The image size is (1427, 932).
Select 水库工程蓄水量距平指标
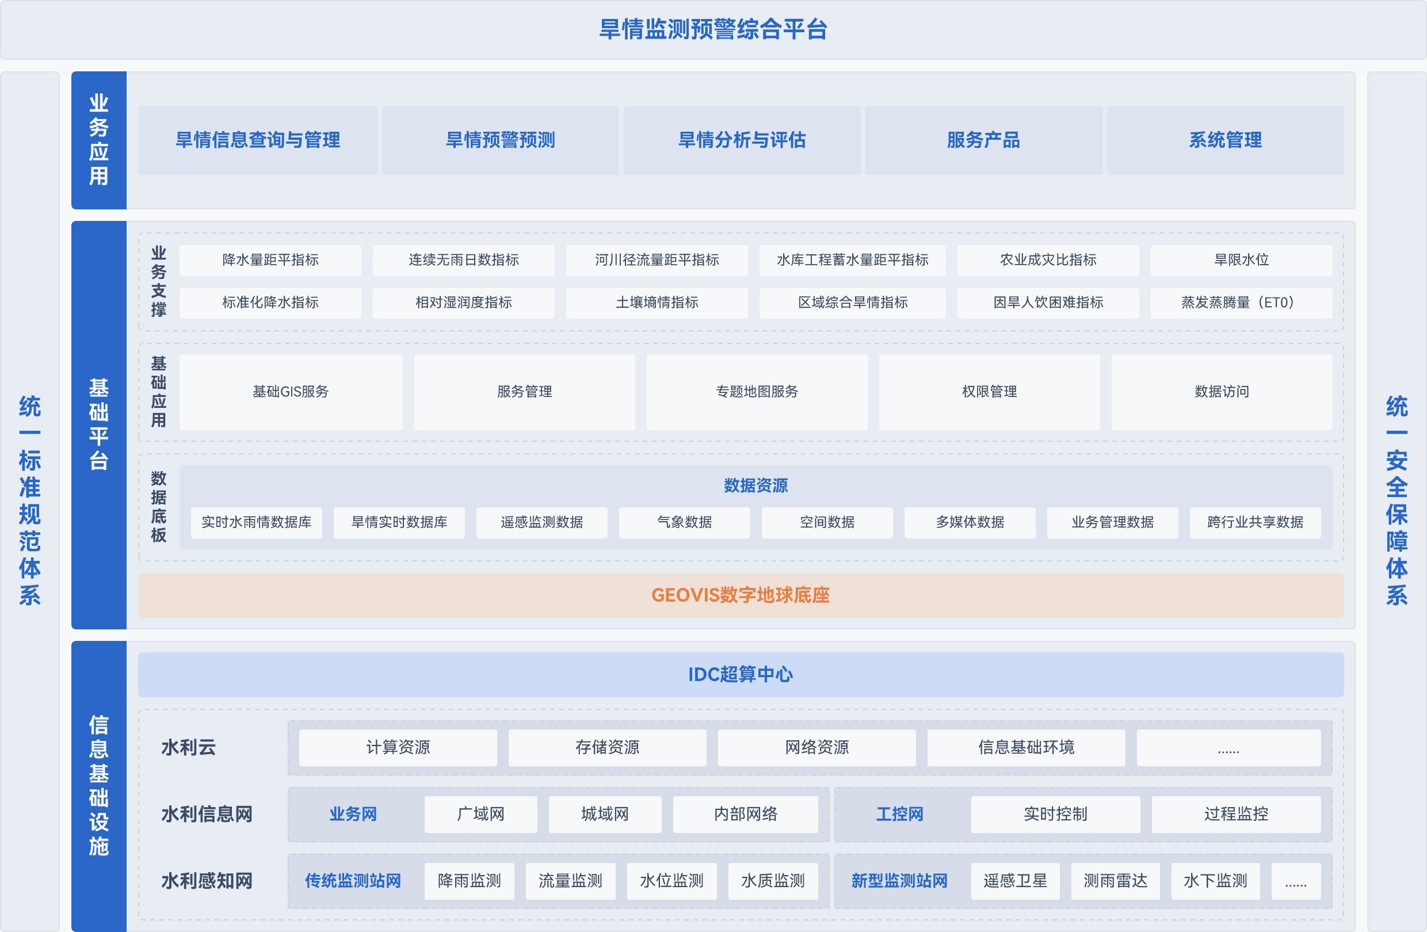852,260
